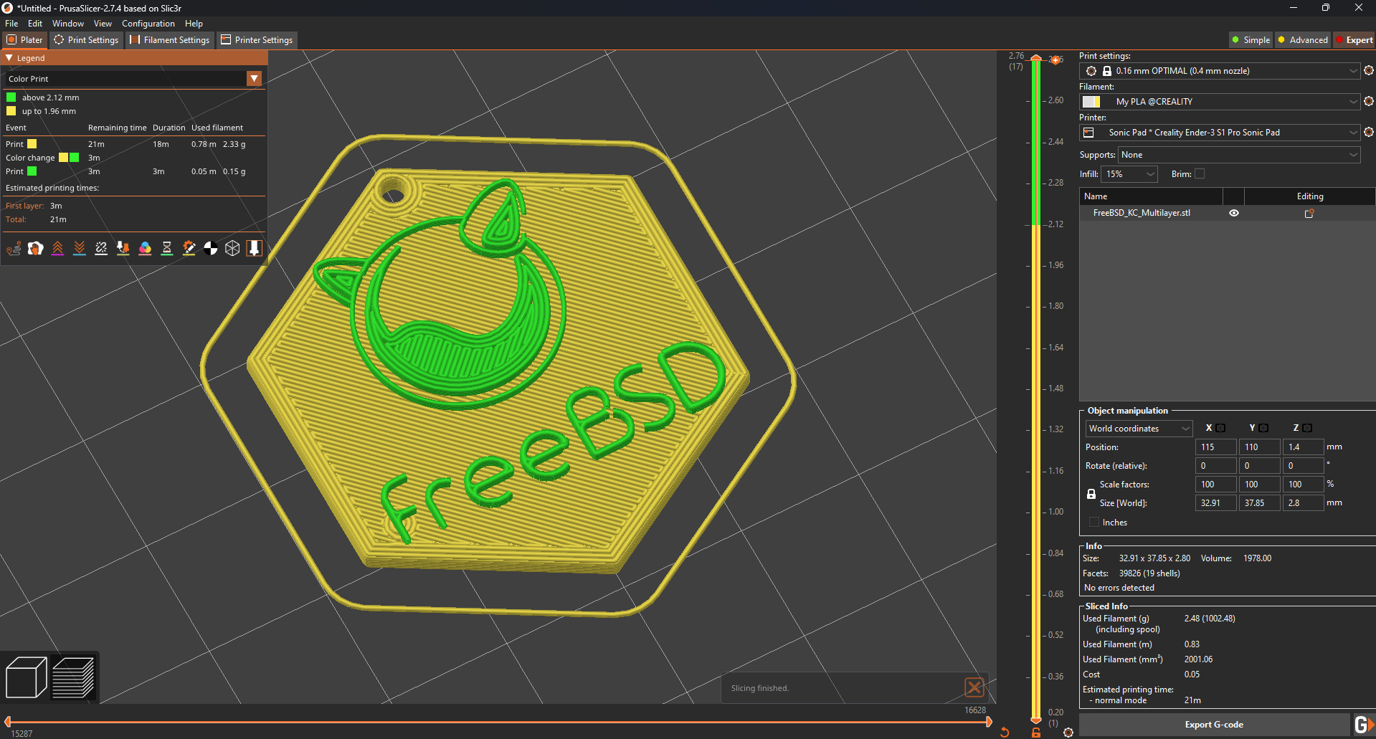The height and width of the screenshot is (739, 1376).
Task: Toggle retractions upward arrows icon
Action: pos(58,248)
